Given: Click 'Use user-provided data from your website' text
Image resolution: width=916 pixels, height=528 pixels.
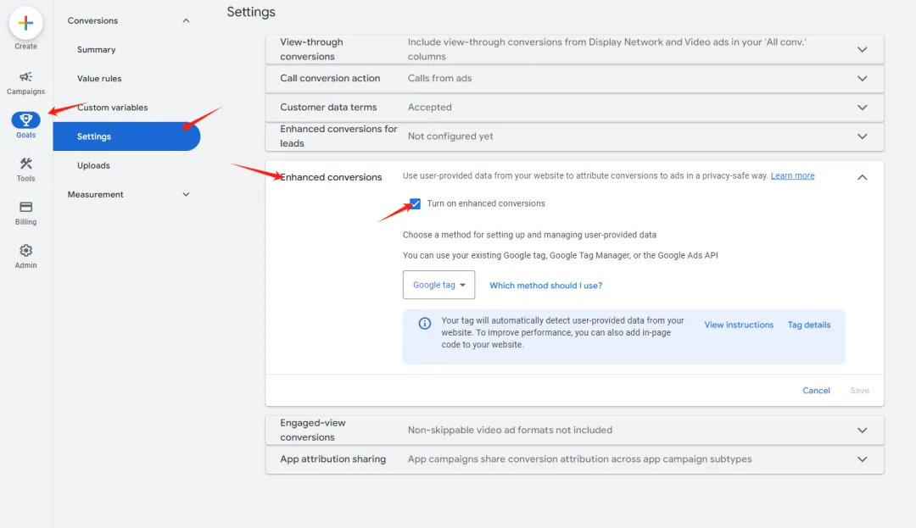Looking at the screenshot, I should point(585,175).
